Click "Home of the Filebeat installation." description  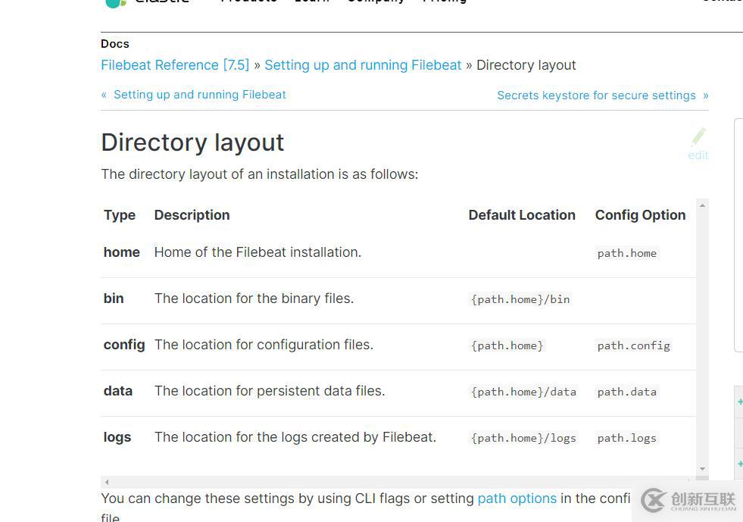pyautogui.click(x=258, y=252)
